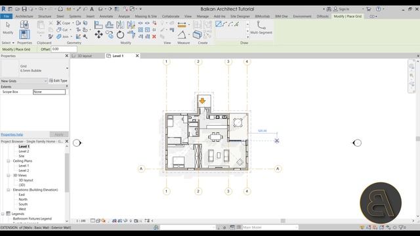Image resolution: width=420 pixels, height=236 pixels.
Task: Switch to the Annotate ribbon tab
Action: 106,16
